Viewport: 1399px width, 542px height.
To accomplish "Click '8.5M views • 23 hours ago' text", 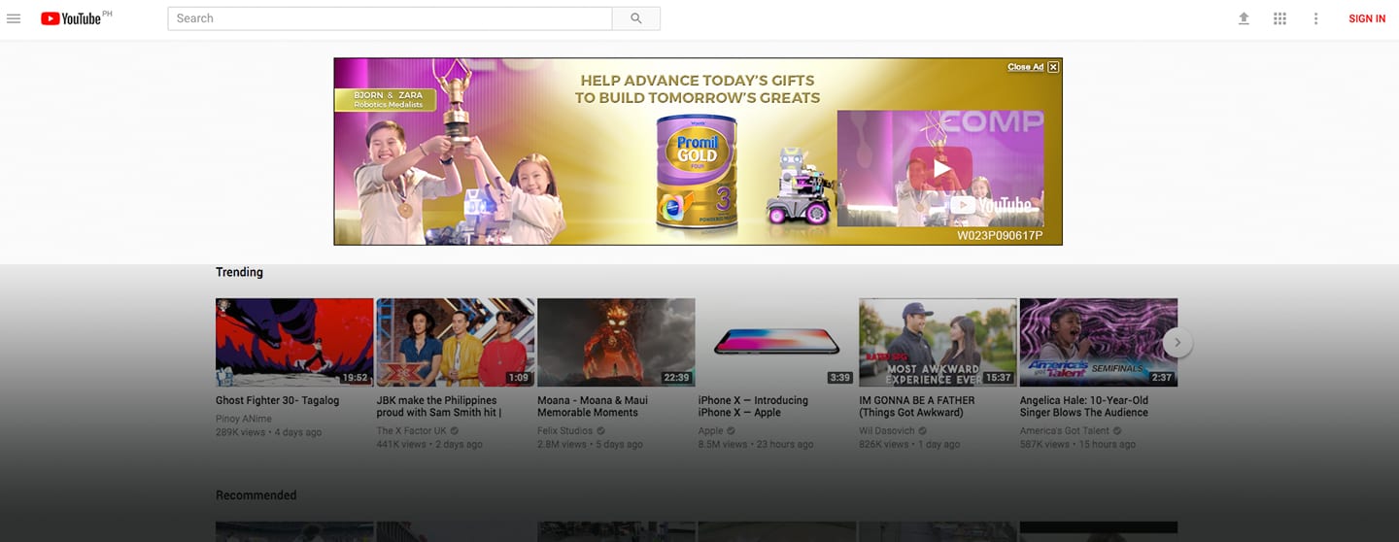I will pos(756,444).
